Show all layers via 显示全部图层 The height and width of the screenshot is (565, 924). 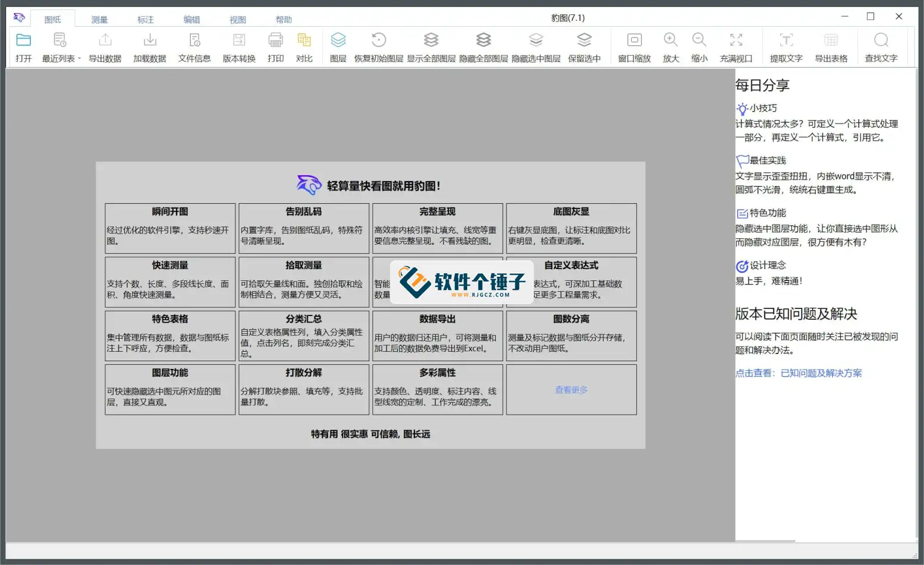click(431, 46)
